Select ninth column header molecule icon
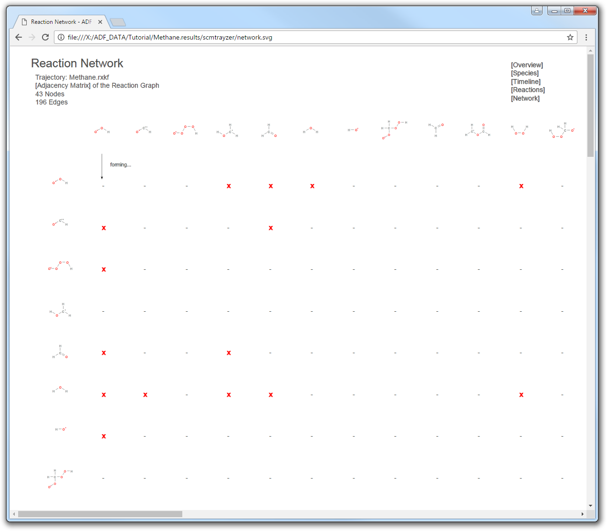607x531 pixels. [x=436, y=130]
